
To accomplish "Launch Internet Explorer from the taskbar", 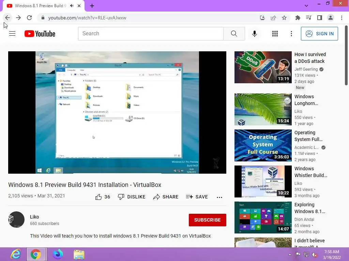I will click(16, 254).
